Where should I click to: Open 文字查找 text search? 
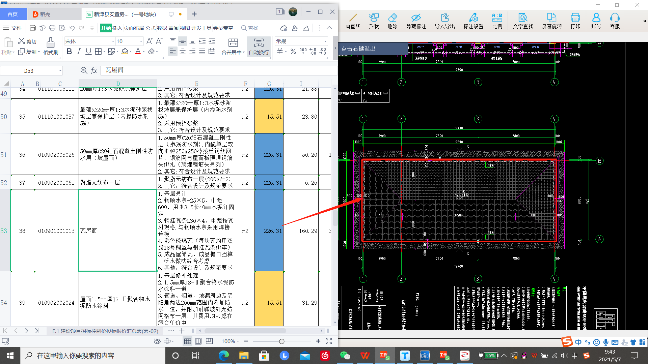click(523, 21)
